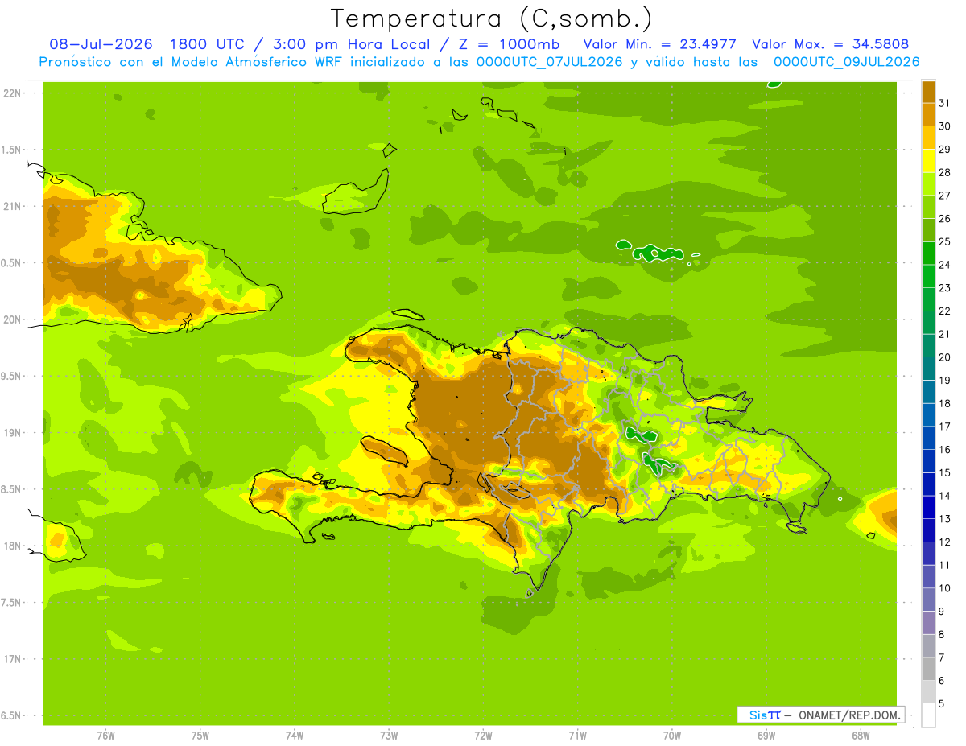Select the pressure level "Z = 1000mb"

[x=510, y=44]
